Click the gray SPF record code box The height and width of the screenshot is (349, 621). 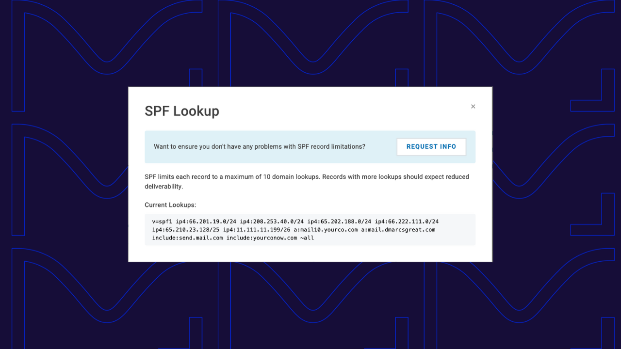point(310,229)
